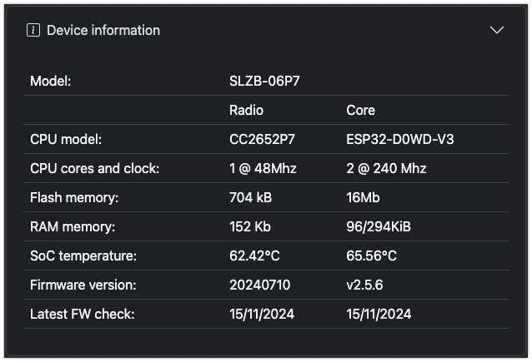Click the Latest FW check label
Image resolution: width=532 pixels, height=362 pixels.
click(x=82, y=314)
